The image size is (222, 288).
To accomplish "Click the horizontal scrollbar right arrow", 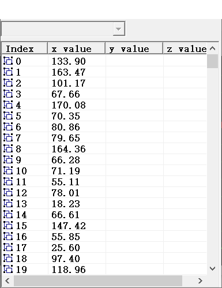I will click(200, 280).
